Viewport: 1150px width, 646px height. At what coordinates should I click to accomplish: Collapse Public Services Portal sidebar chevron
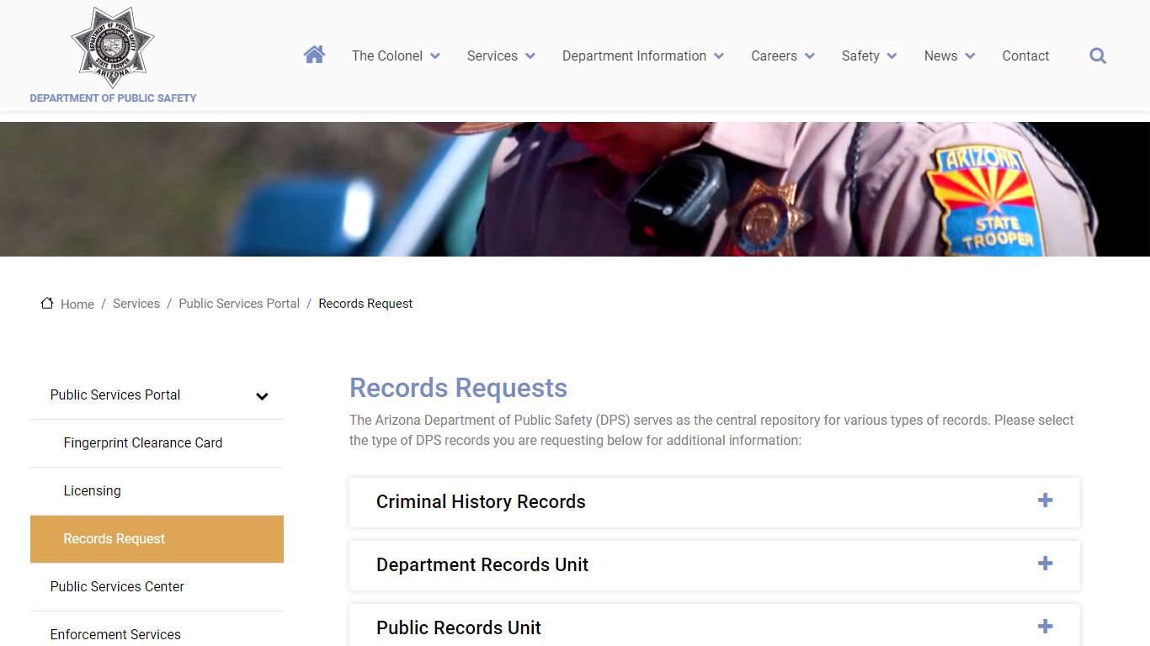(x=262, y=396)
